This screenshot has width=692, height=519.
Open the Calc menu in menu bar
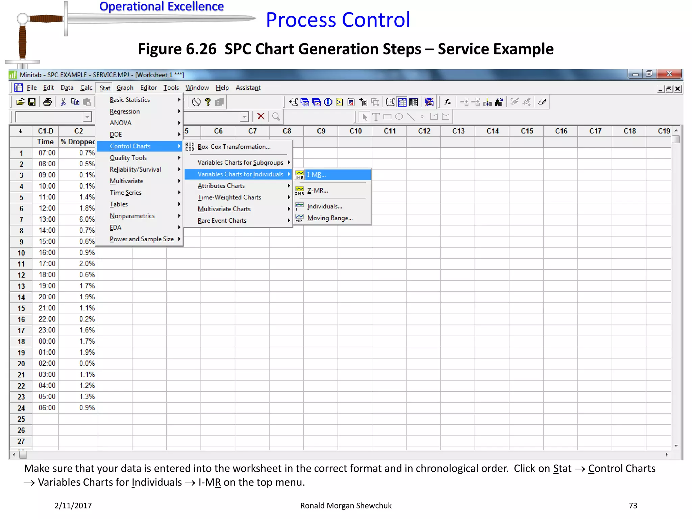86,88
